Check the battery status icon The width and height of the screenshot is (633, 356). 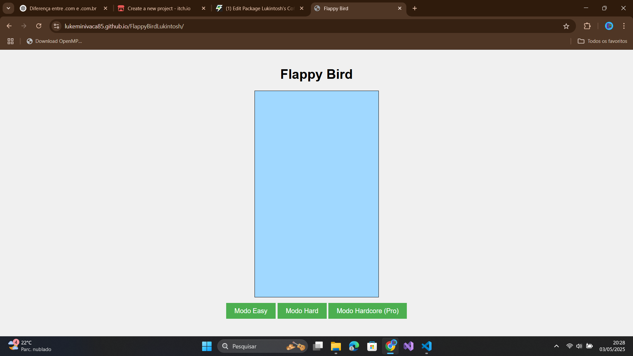coord(589,346)
